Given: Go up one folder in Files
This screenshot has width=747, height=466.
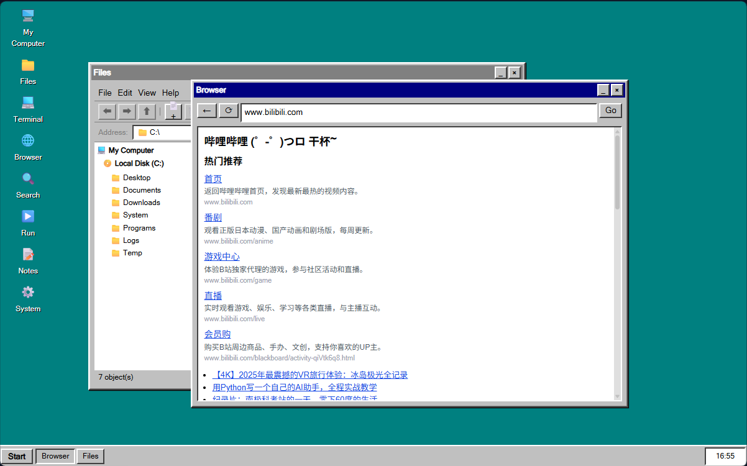Looking at the screenshot, I should 146,111.
